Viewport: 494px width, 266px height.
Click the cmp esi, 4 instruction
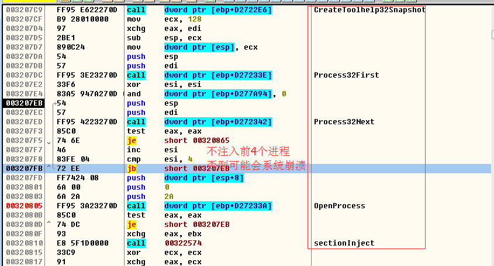(x=158, y=159)
